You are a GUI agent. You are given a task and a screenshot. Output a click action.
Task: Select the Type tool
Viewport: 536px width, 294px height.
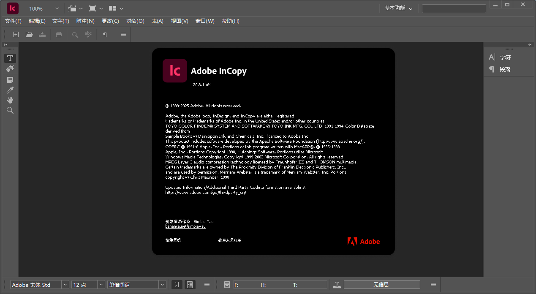[x=10, y=58]
